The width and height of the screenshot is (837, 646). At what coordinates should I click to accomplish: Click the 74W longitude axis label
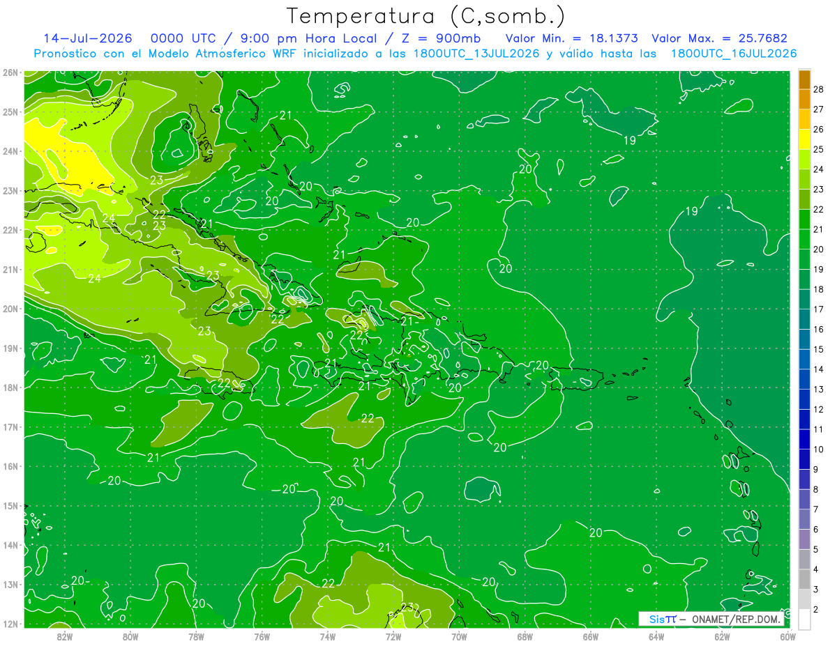coord(327,636)
